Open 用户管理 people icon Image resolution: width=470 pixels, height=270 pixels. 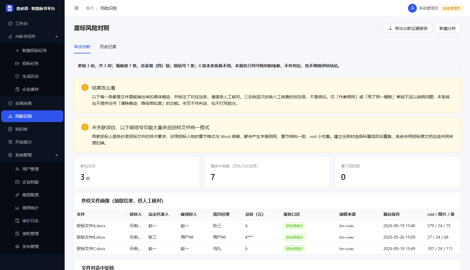pyautogui.click(x=17, y=169)
